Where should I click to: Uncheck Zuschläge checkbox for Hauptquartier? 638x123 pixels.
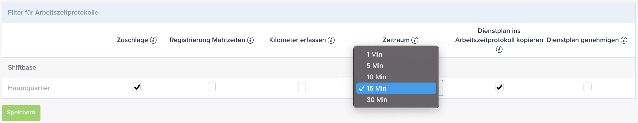[x=137, y=87]
